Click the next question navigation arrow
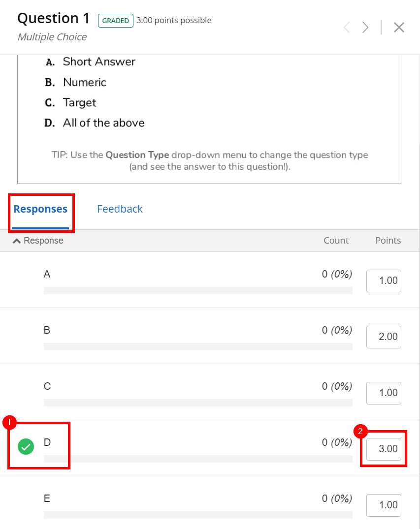The width and height of the screenshot is (420, 529). click(x=365, y=27)
